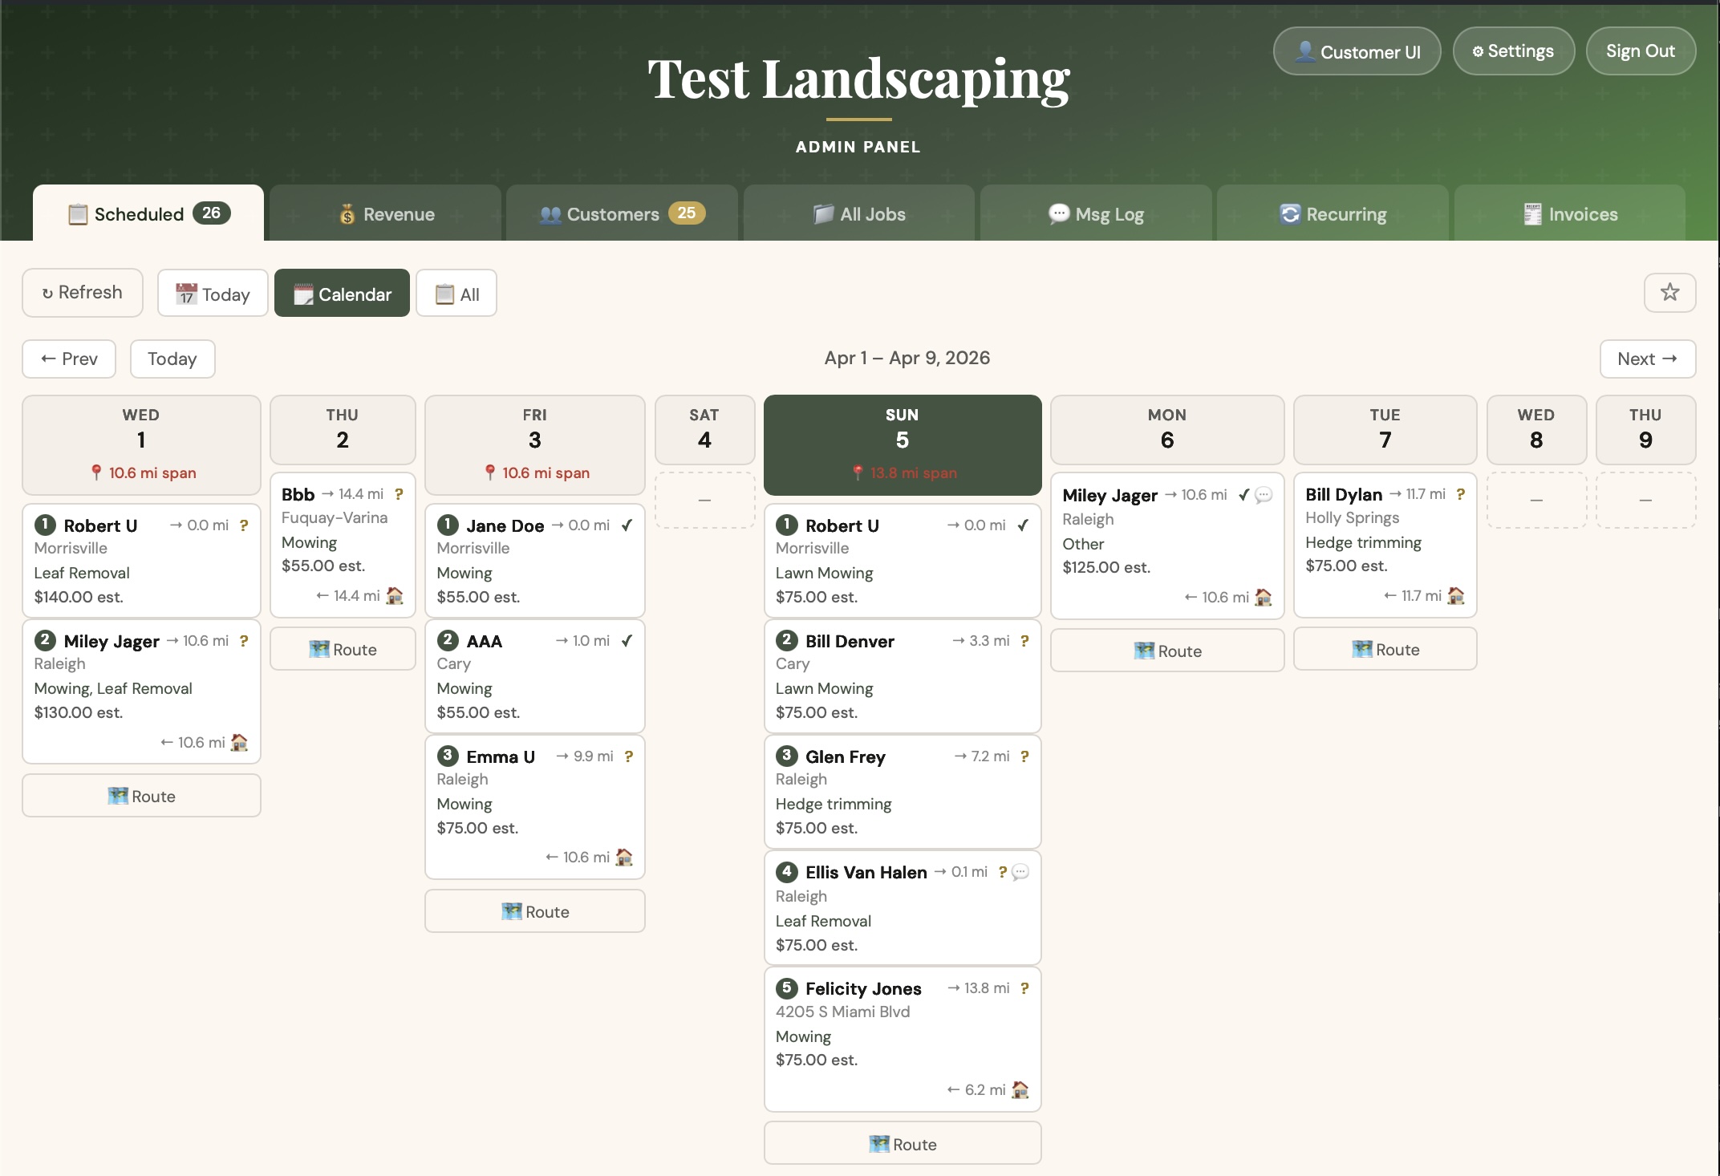
Task: Click home icon on Emma U card
Action: [623, 857]
